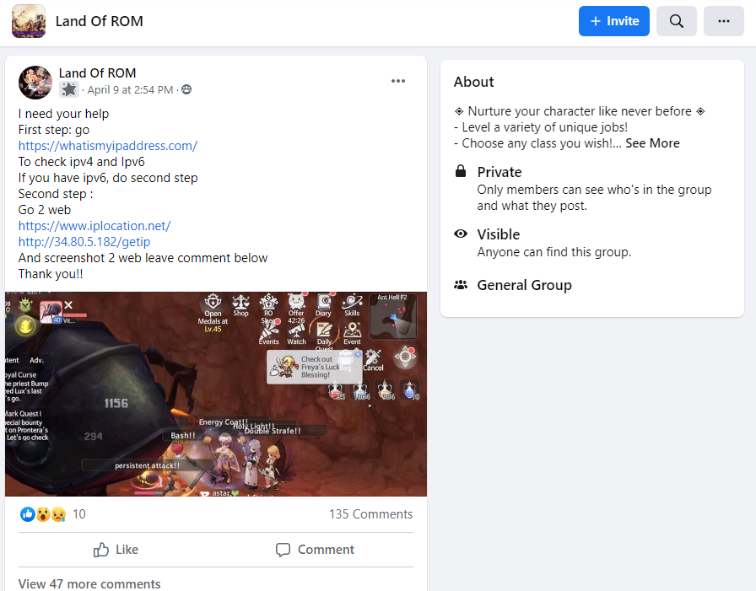Open group header more options menu
The height and width of the screenshot is (591, 756).
tap(724, 21)
